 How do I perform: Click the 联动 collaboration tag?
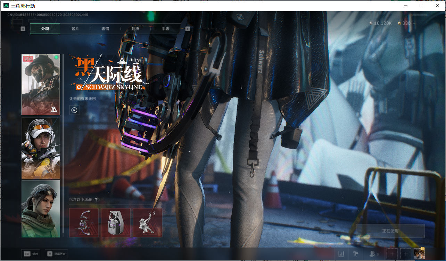28,59
